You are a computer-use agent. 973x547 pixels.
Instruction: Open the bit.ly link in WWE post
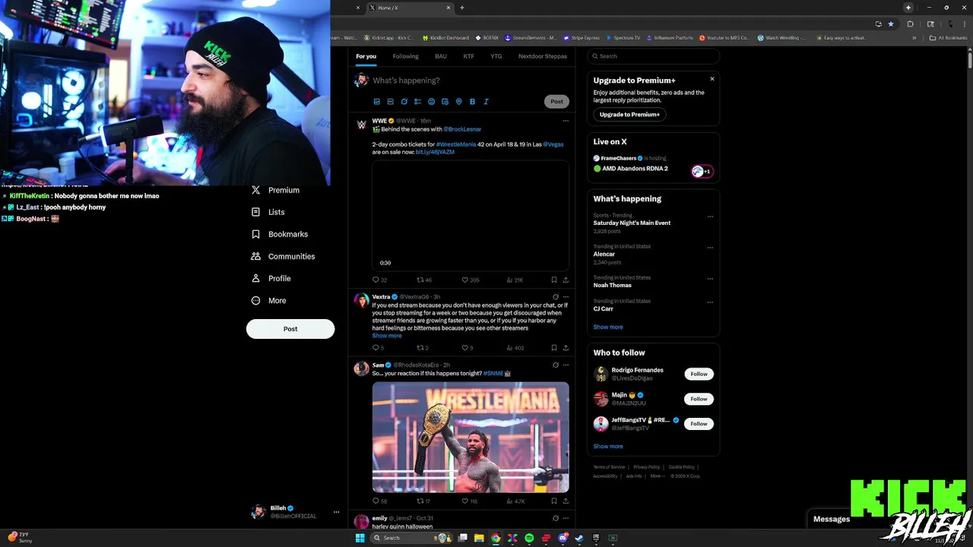[x=435, y=152]
